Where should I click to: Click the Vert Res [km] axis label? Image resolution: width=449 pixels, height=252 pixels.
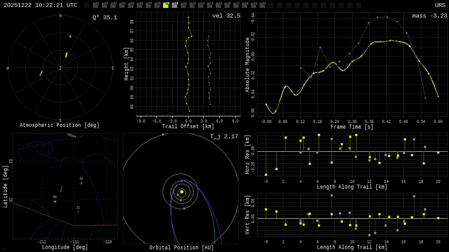247,215
